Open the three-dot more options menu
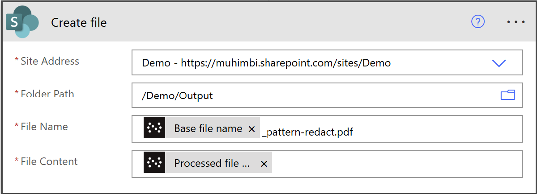The height and width of the screenshot is (194, 537). [x=516, y=22]
